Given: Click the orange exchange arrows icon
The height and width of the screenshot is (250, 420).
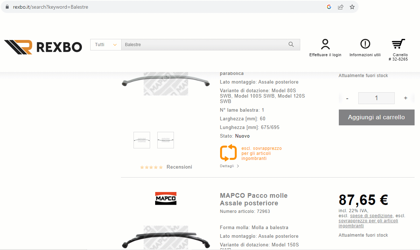Looking at the screenshot, I should click(x=228, y=153).
